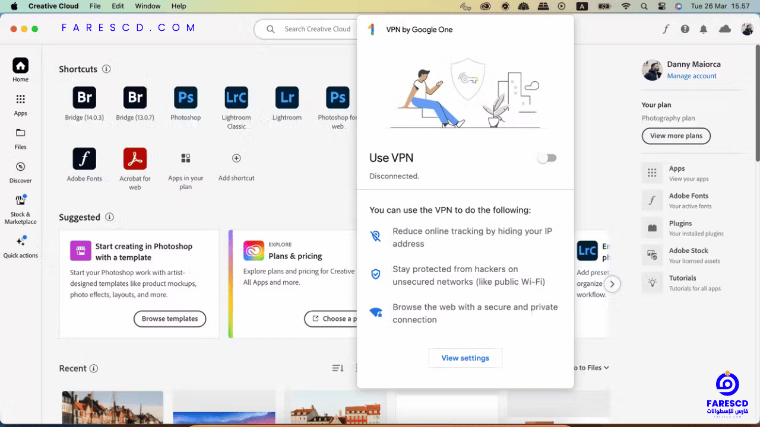Click the fonts icon in top bar
This screenshot has height=427, width=760.
point(666,29)
